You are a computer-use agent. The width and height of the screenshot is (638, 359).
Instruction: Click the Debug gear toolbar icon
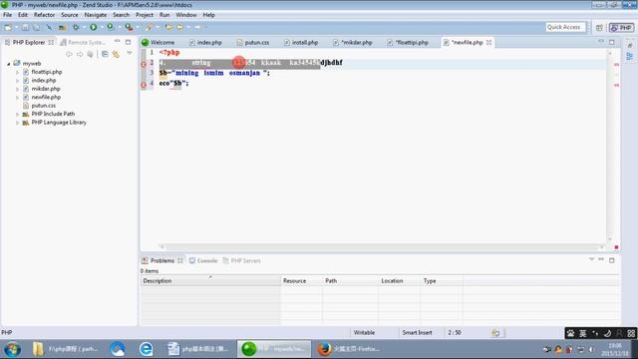[76, 27]
